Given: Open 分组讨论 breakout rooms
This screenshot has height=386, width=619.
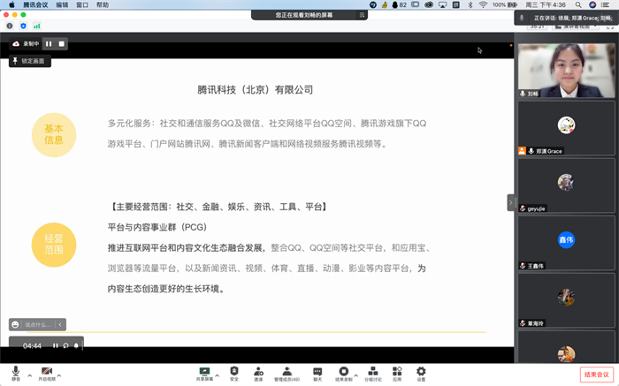Looking at the screenshot, I should tap(374, 372).
